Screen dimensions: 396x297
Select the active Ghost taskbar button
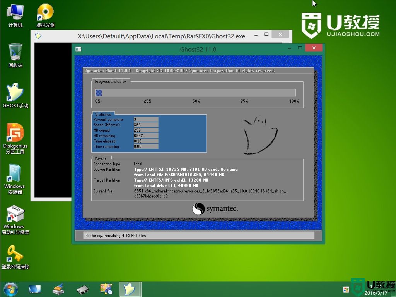130,289
